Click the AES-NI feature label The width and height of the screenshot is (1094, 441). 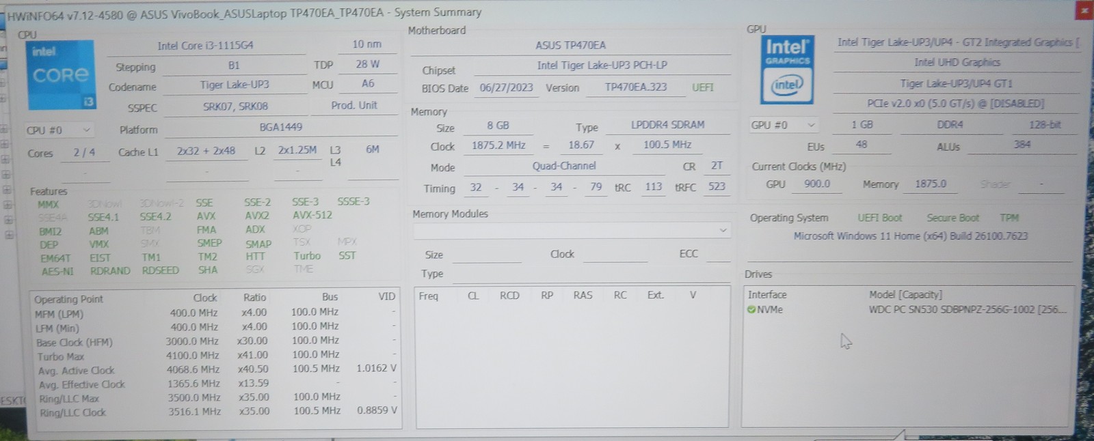point(57,272)
